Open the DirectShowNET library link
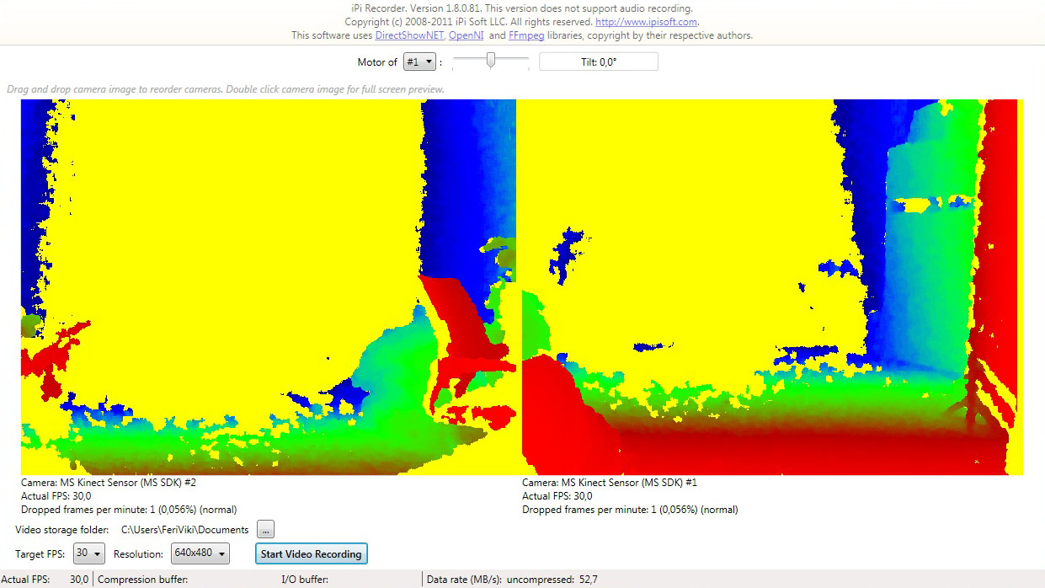Image resolution: width=1045 pixels, height=588 pixels. pos(409,35)
